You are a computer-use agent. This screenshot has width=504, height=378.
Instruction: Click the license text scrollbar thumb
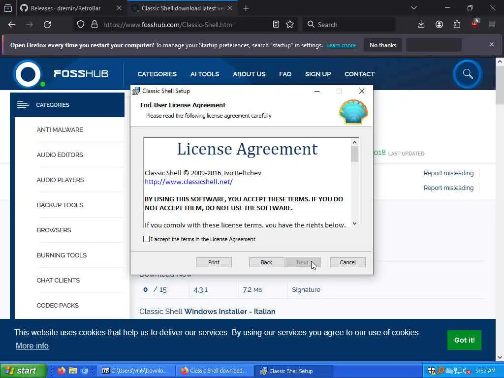click(x=354, y=154)
